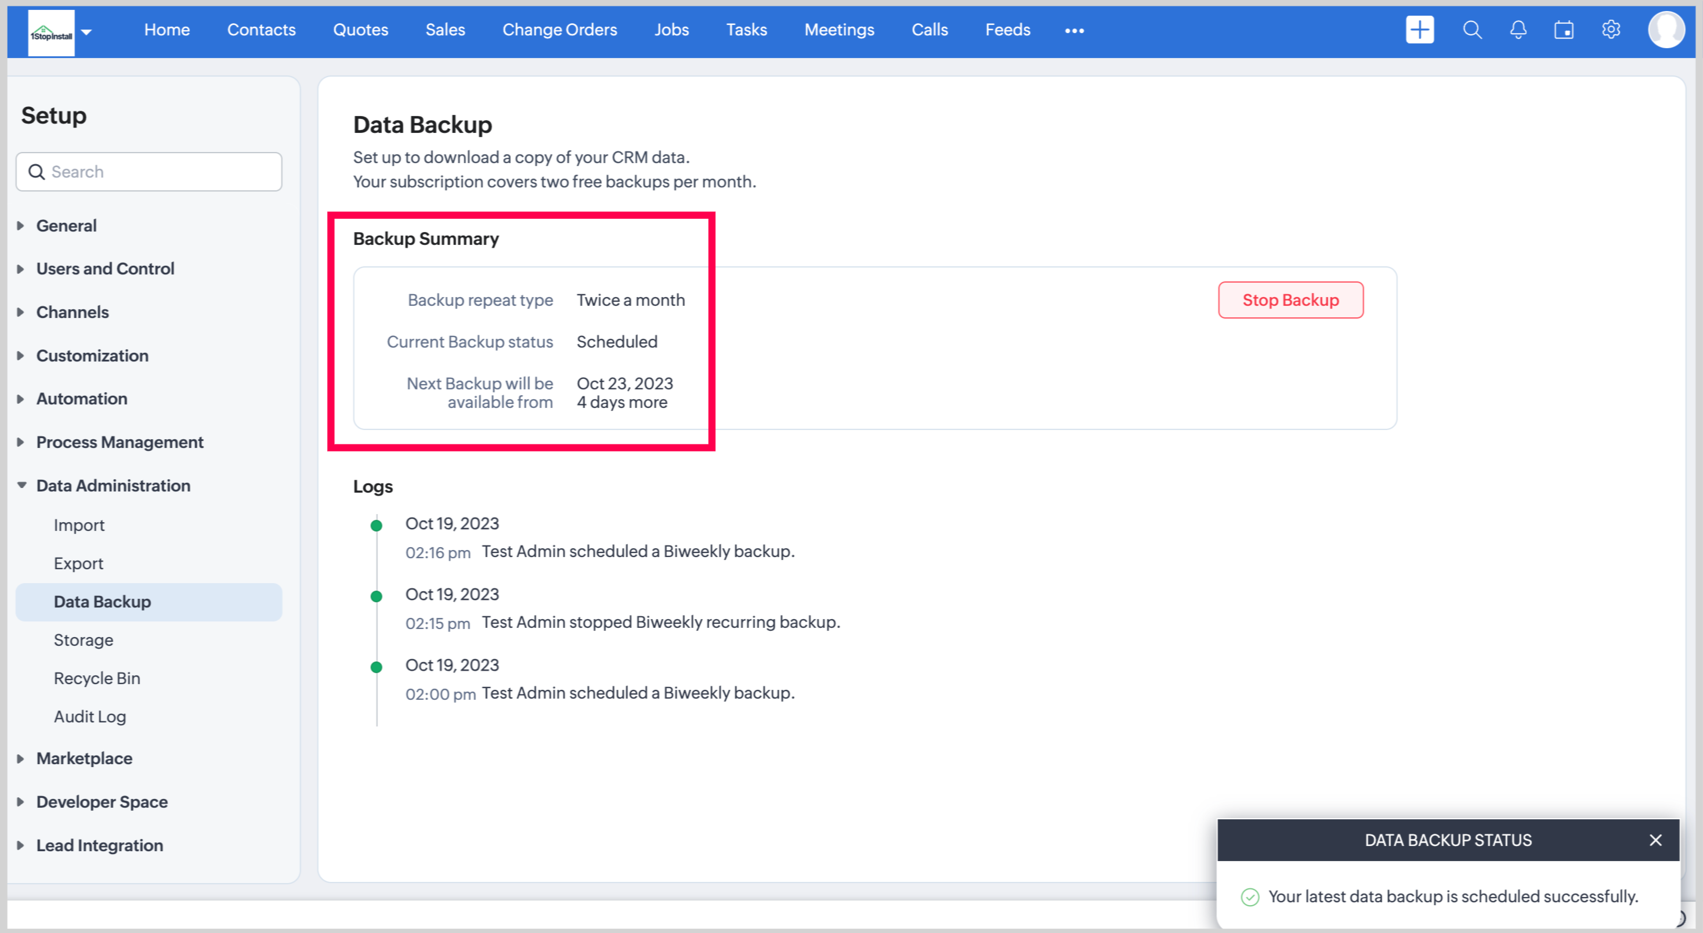Expand the Marketplace section
The height and width of the screenshot is (933, 1703).
click(84, 758)
